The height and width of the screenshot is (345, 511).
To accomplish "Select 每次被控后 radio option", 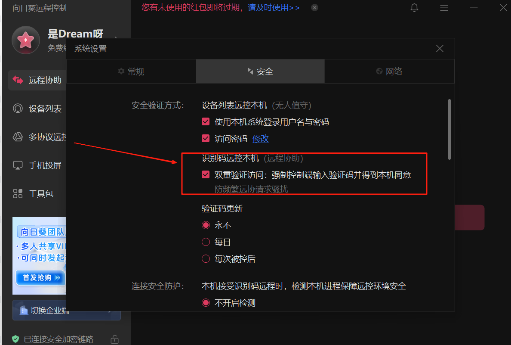I will tap(206, 259).
